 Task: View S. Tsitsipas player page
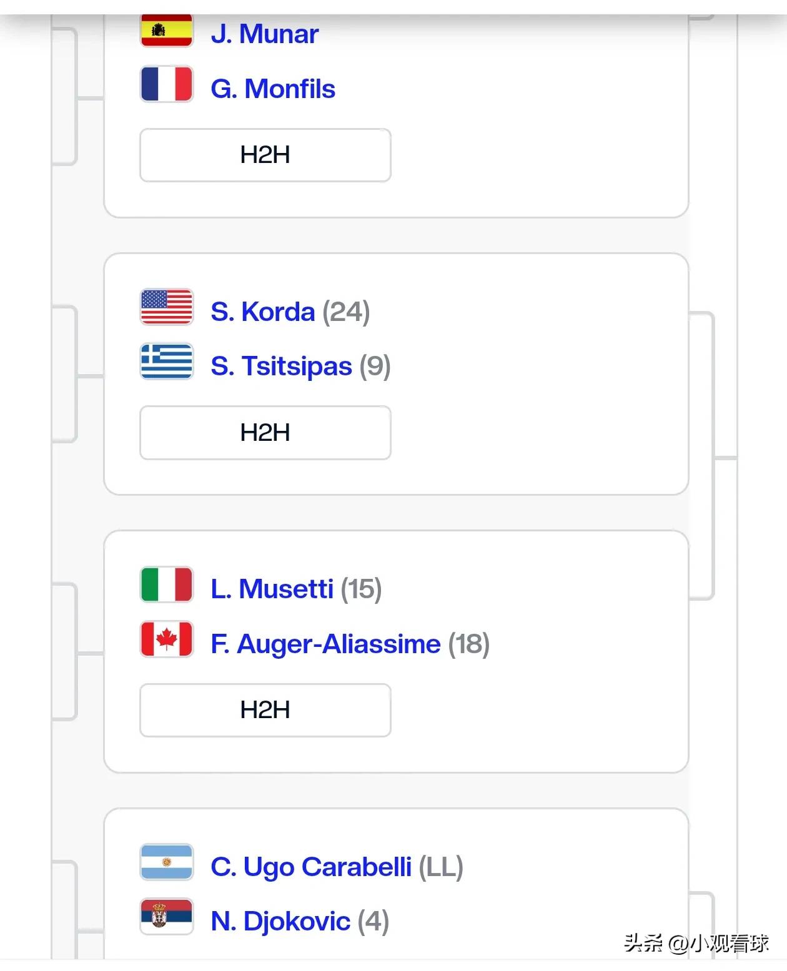(282, 366)
